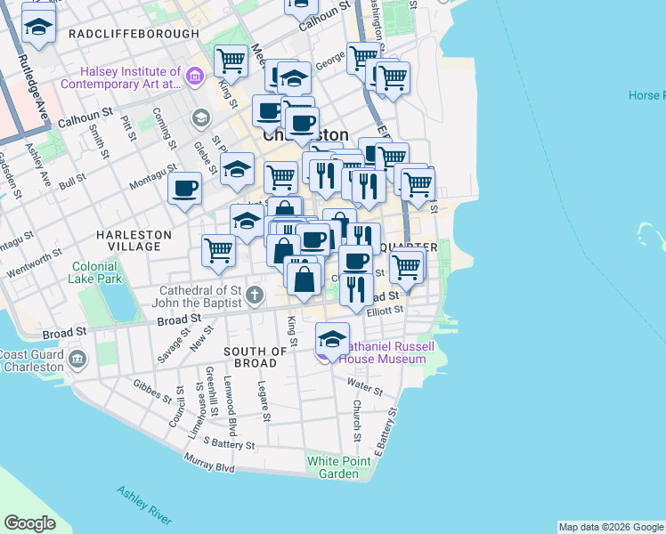The height and width of the screenshot is (534, 666).
Task: Open the restaurant marker just above Elliott St
Action: (x=356, y=290)
